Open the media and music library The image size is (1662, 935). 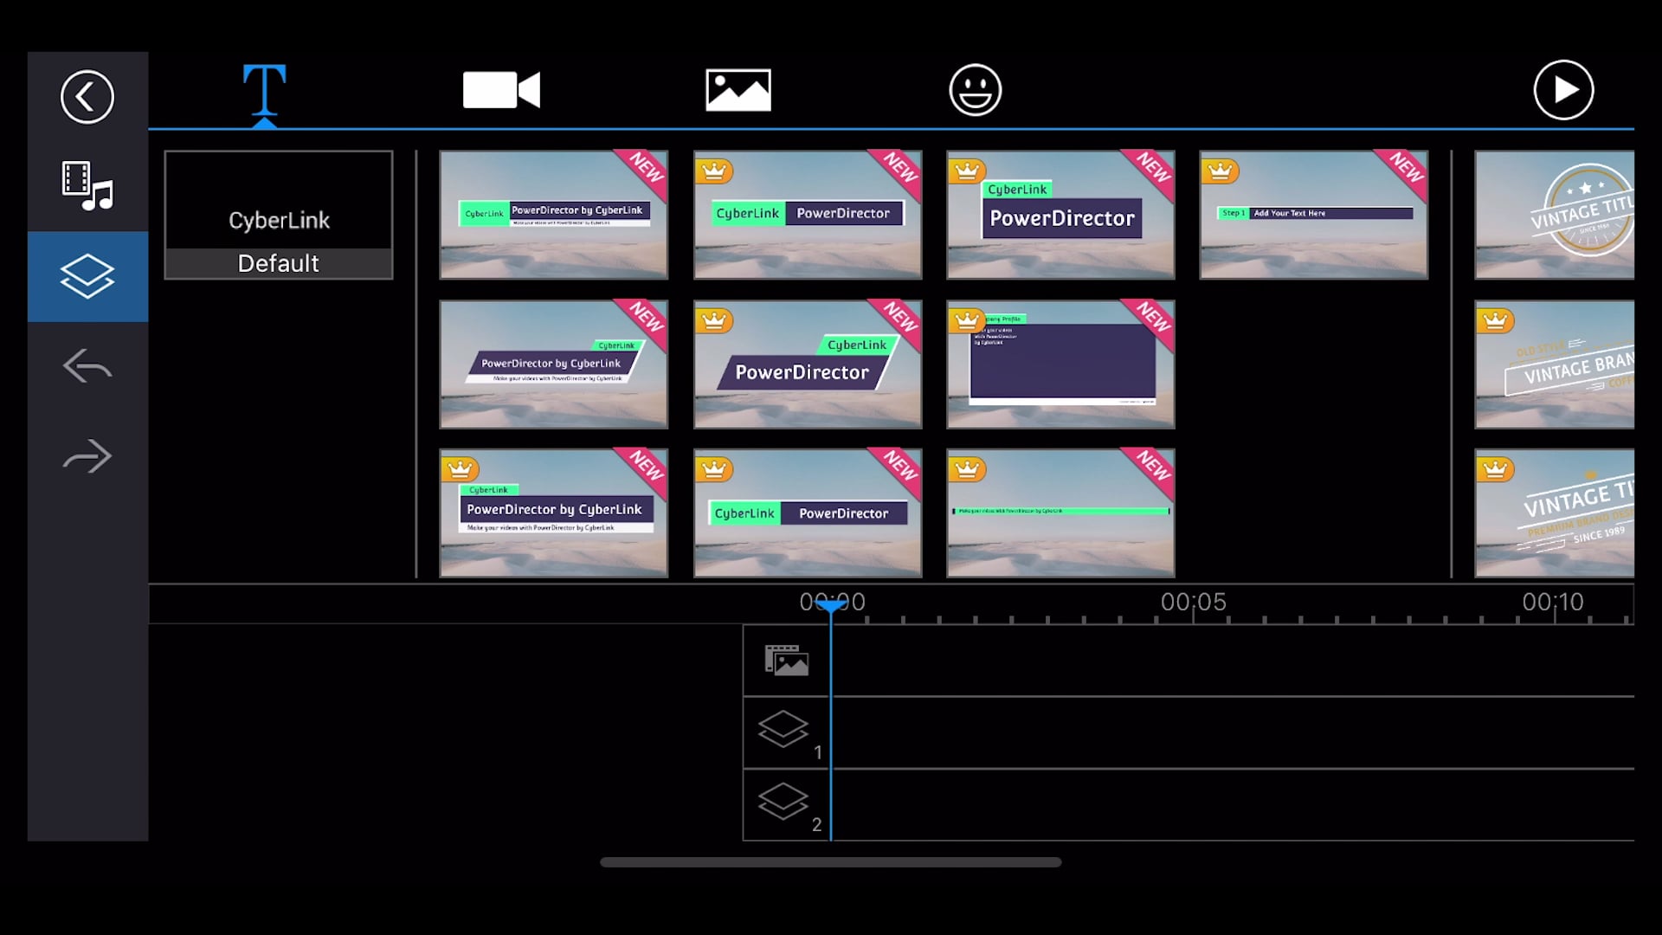[87, 186]
